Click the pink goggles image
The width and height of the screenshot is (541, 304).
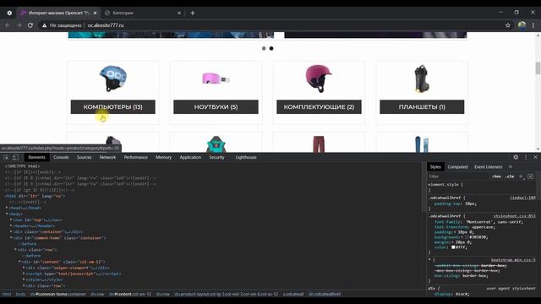click(x=216, y=79)
